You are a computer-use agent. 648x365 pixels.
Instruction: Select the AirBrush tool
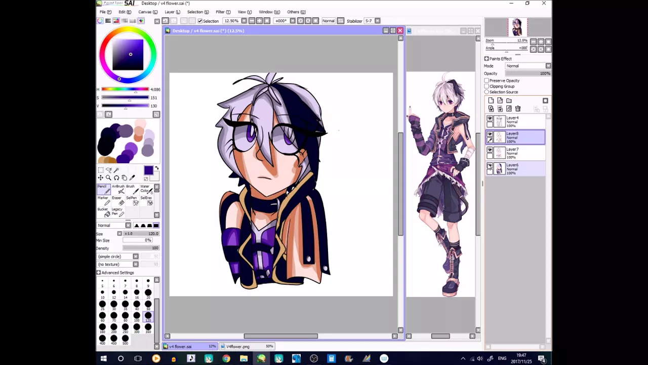coord(118,189)
